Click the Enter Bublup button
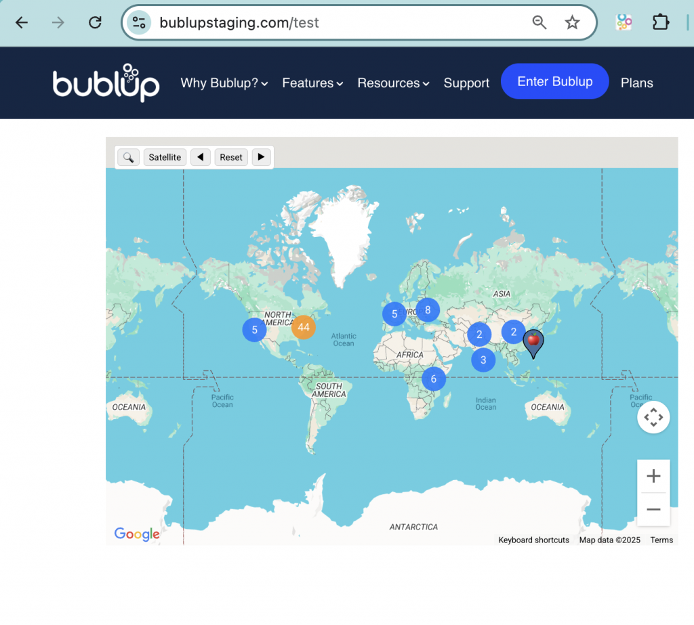This screenshot has height=625, width=694. click(554, 82)
